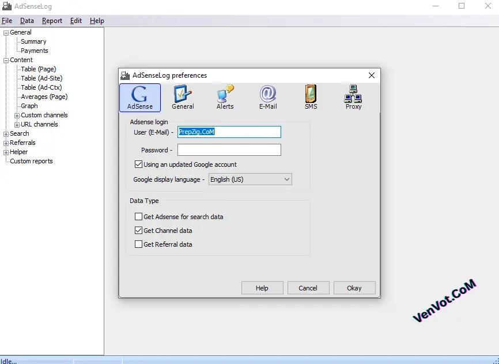Open the AdSense preferences tab icon
This screenshot has height=364, width=499.
[x=139, y=98]
